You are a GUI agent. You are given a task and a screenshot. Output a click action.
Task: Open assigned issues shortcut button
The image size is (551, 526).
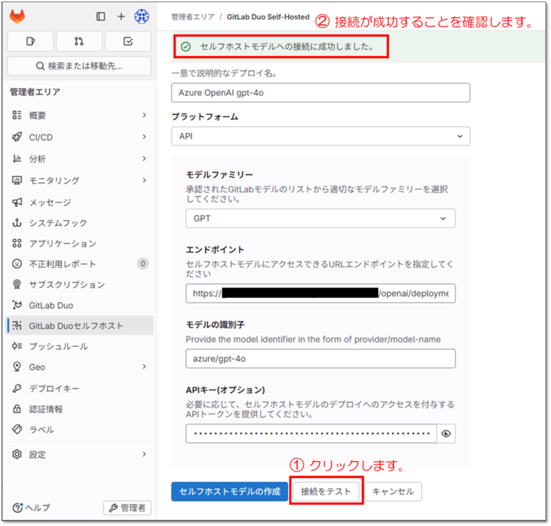pyautogui.click(x=30, y=41)
